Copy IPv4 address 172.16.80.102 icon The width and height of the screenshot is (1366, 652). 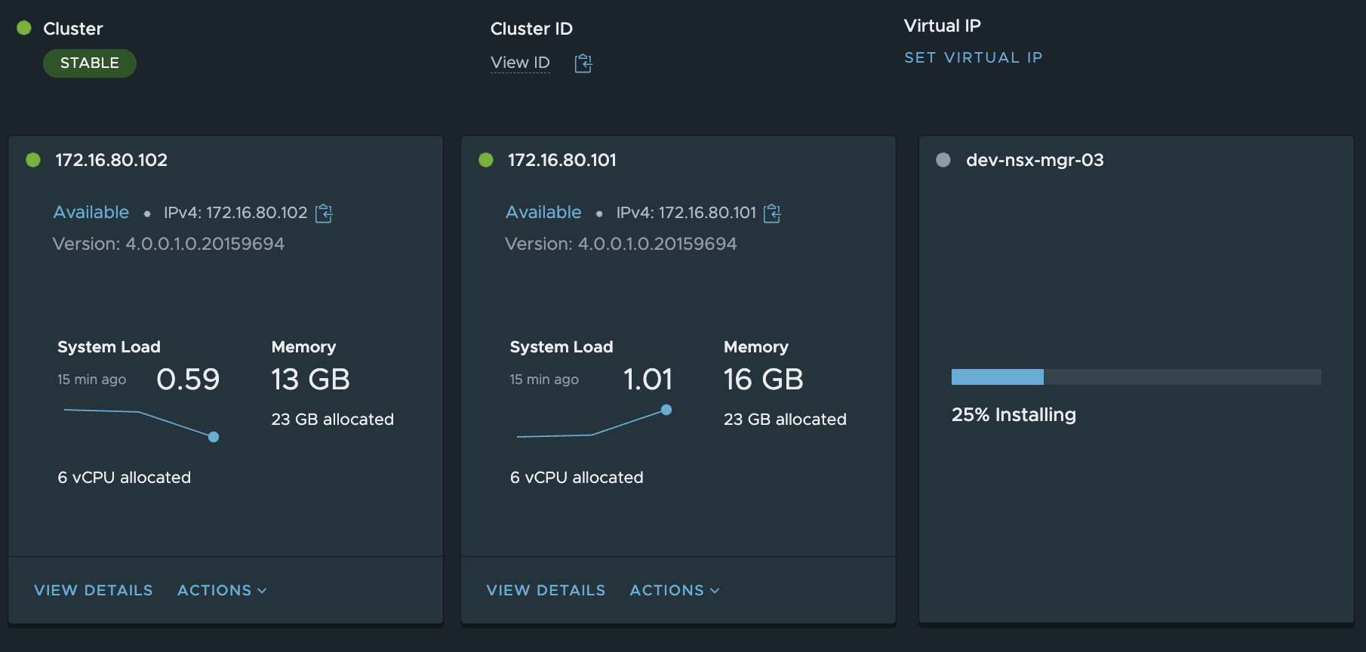[324, 214]
